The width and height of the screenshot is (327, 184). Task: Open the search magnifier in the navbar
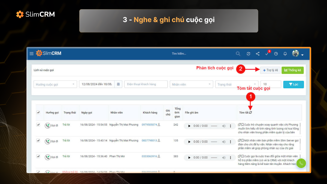[x=238, y=54]
